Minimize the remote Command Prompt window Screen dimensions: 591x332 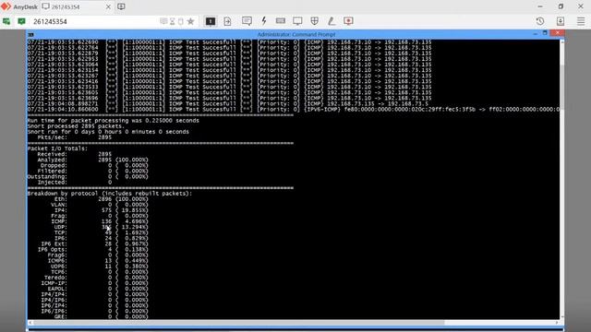(x=535, y=34)
